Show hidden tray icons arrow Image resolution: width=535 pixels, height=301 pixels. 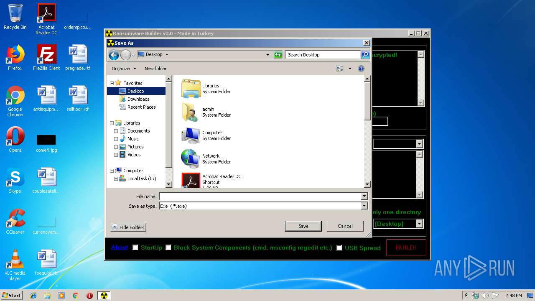click(466, 296)
